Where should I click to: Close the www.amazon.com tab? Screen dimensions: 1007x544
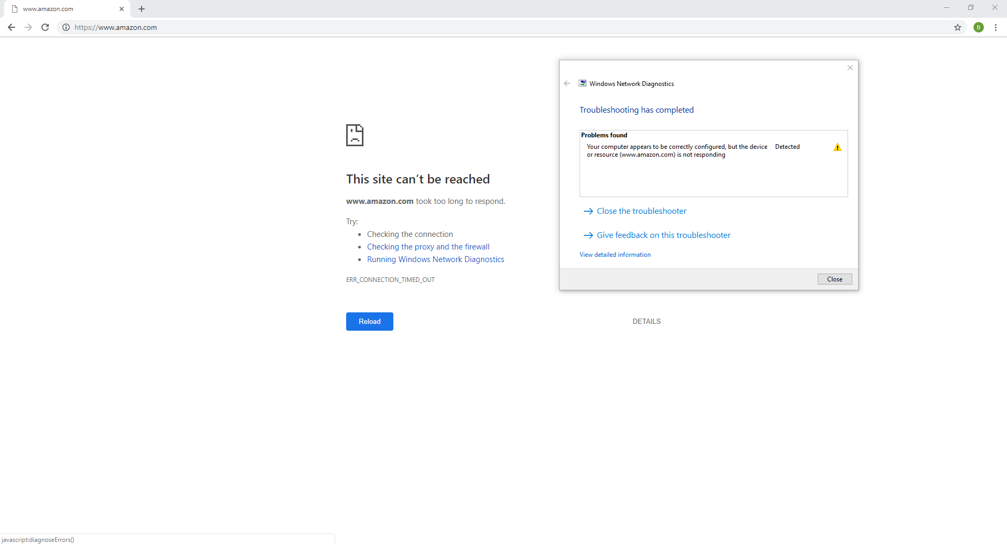pyautogui.click(x=122, y=9)
